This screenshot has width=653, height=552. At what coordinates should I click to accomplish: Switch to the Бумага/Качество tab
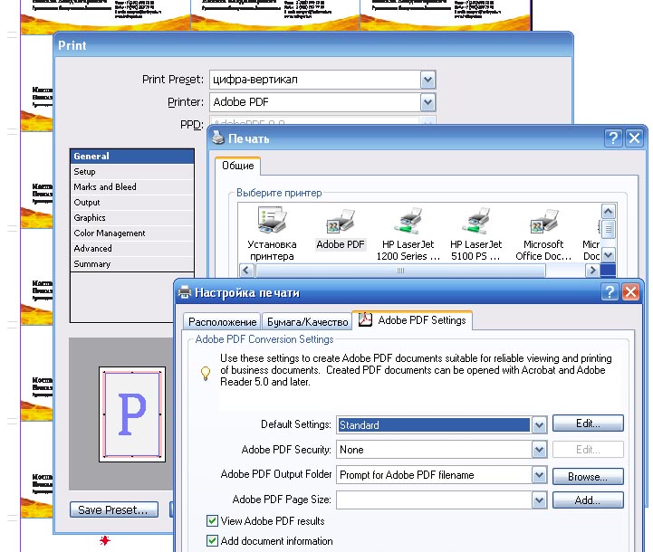point(307,322)
